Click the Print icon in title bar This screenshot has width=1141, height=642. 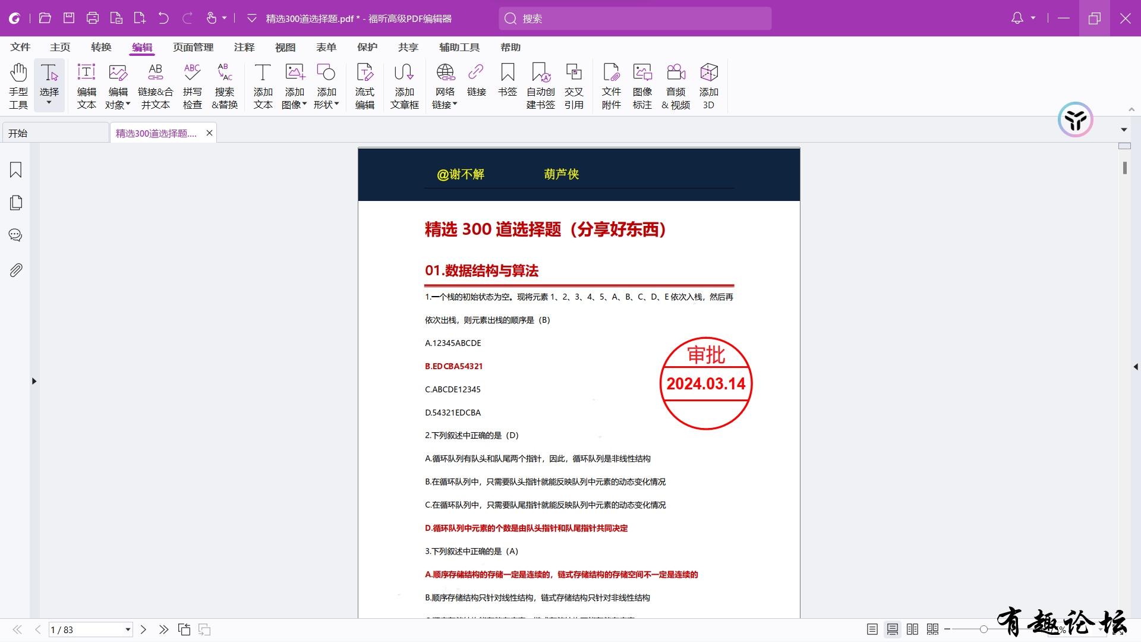[93, 18]
